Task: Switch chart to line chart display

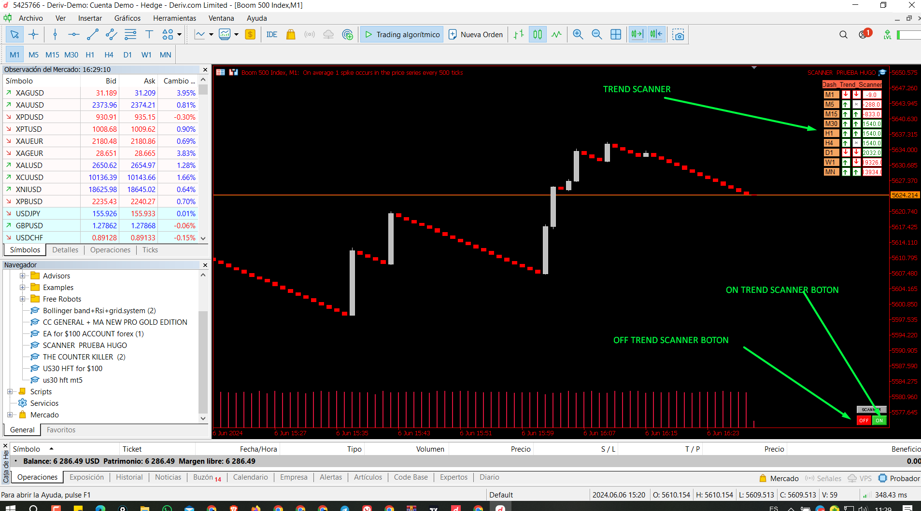Action: [x=556, y=35]
